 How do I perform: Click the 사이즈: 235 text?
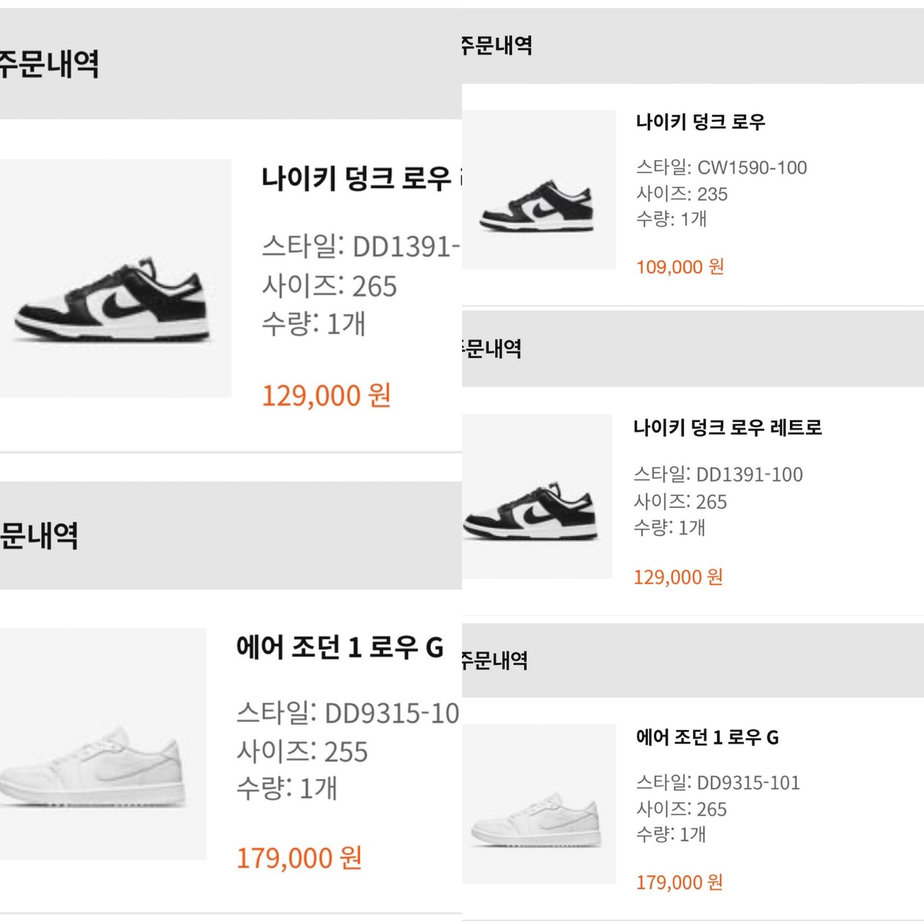(682, 194)
